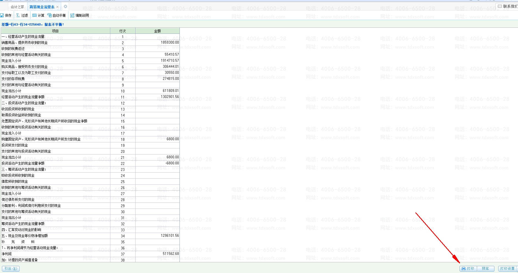Select amount cell for 收到的税费返还
518x273 pixels.
(157, 49)
